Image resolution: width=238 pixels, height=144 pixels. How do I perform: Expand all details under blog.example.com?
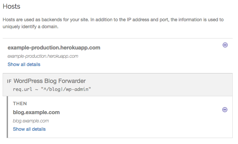[x=29, y=129]
